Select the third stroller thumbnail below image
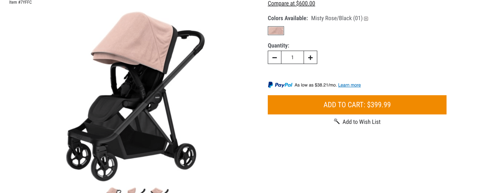 (x=159, y=190)
